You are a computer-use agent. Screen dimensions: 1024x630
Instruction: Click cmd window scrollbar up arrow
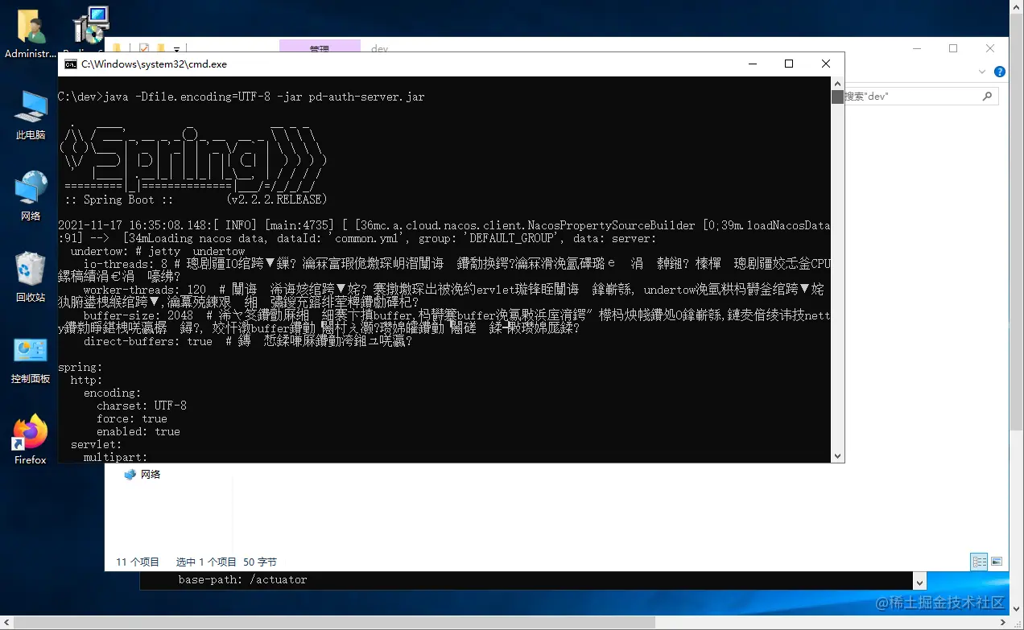click(837, 84)
